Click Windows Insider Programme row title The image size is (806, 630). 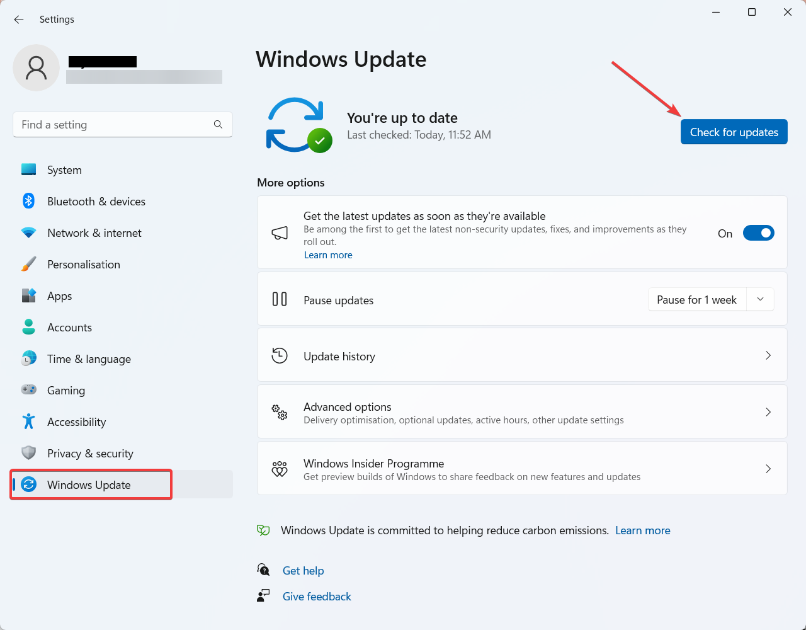374,464
